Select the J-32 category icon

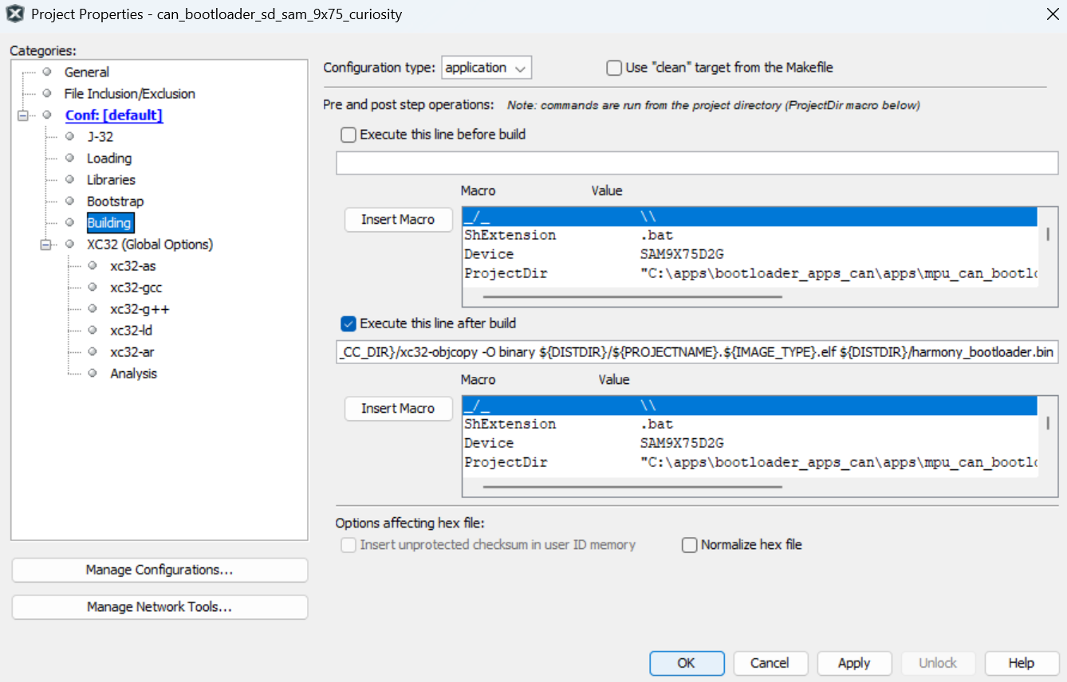(x=71, y=136)
